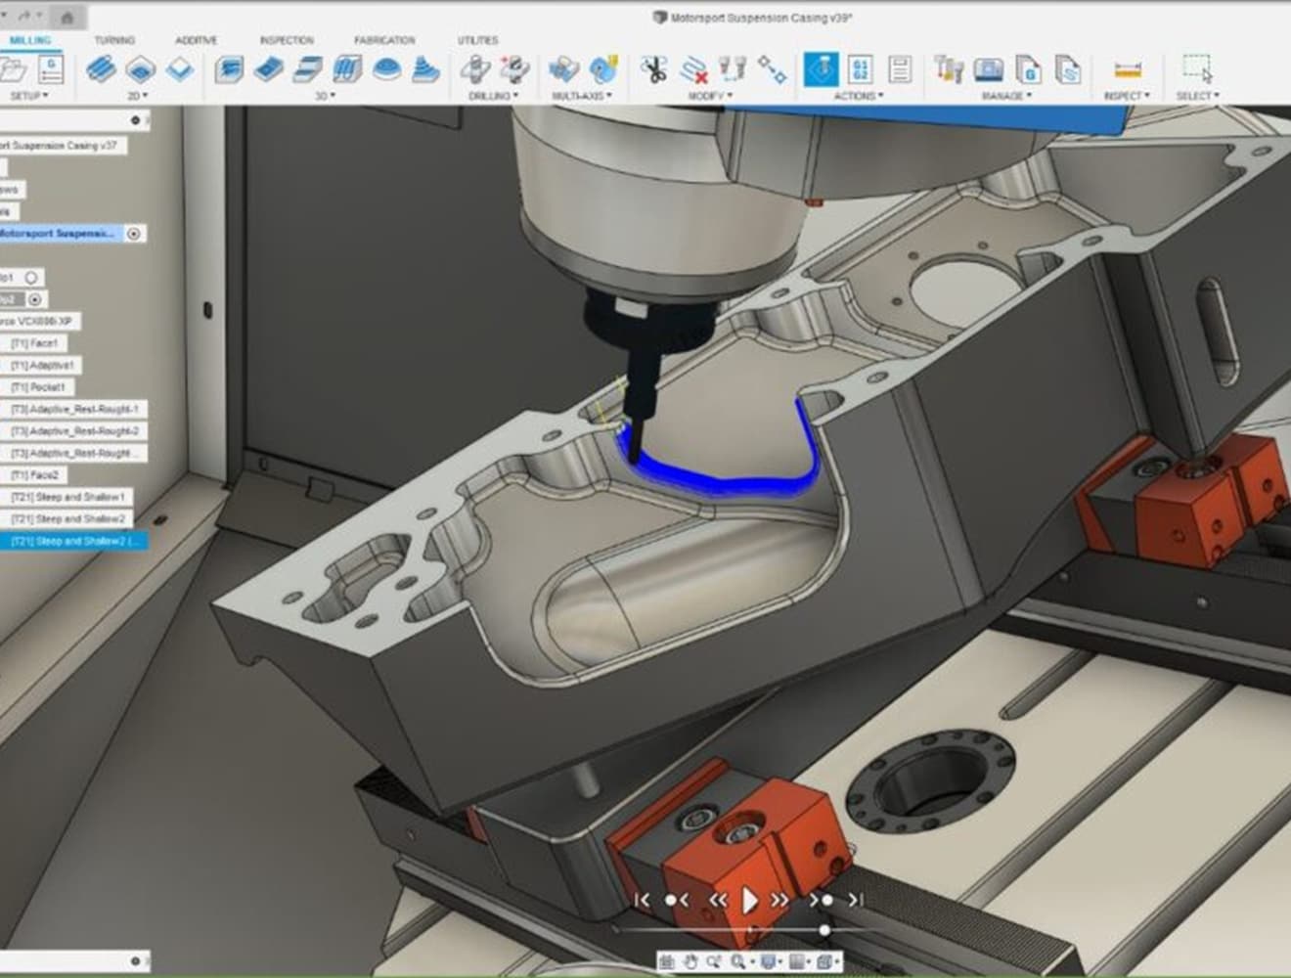The width and height of the screenshot is (1291, 978).
Task: Click the Post Process G1 G2 icon
Action: [860, 69]
